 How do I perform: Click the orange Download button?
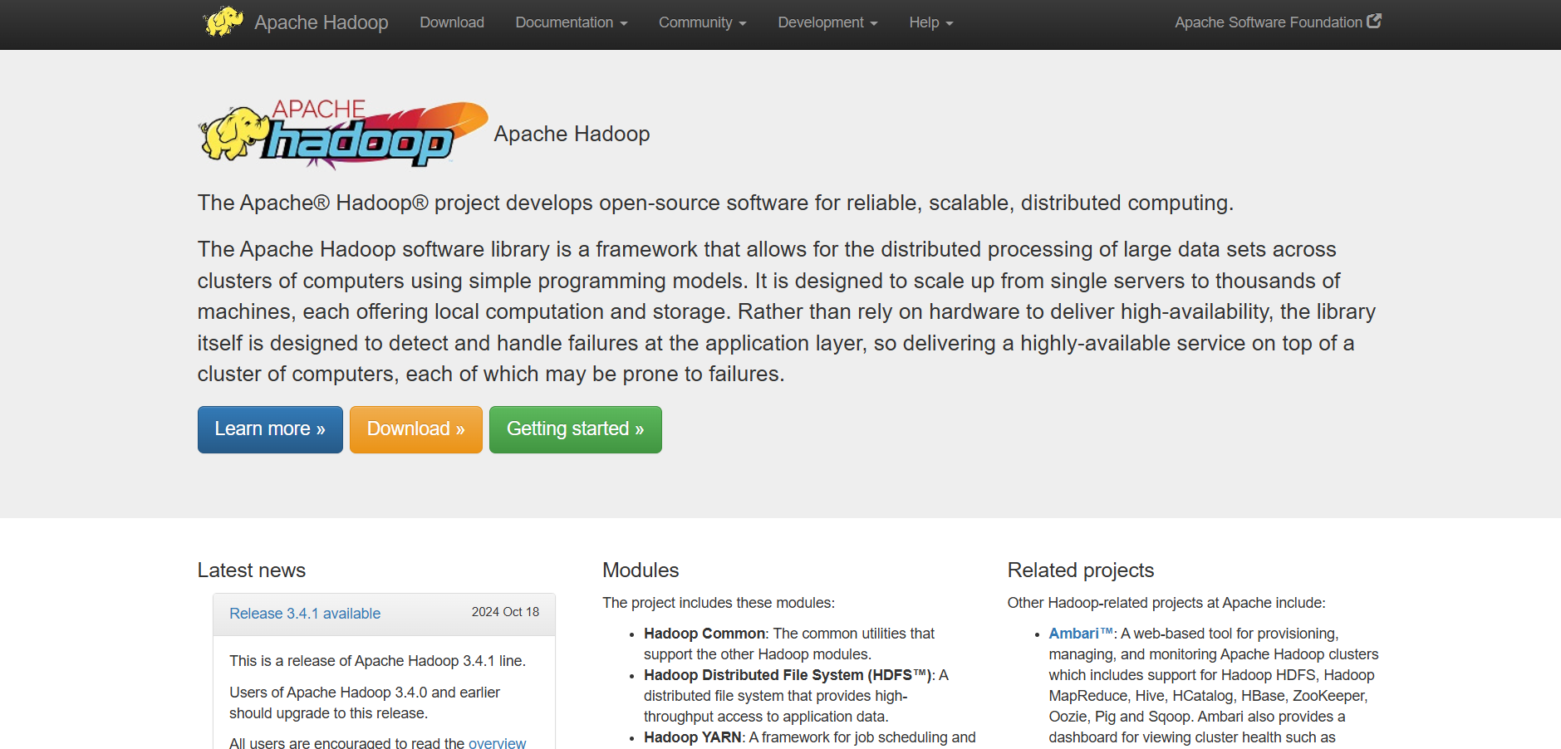[x=416, y=429]
